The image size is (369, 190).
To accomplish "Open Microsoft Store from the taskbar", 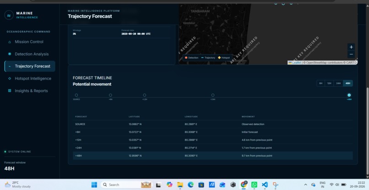I will click(201, 185).
